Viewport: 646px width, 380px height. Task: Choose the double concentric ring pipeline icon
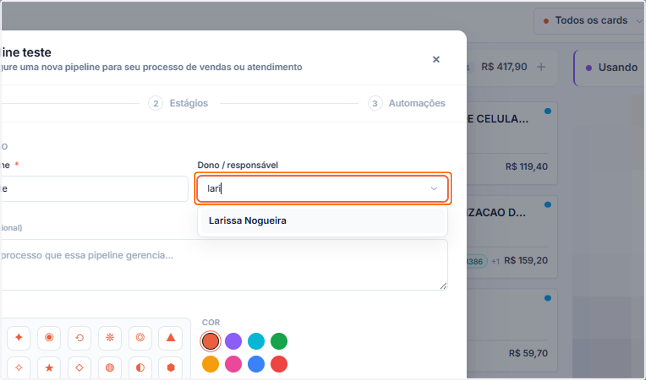(141, 338)
